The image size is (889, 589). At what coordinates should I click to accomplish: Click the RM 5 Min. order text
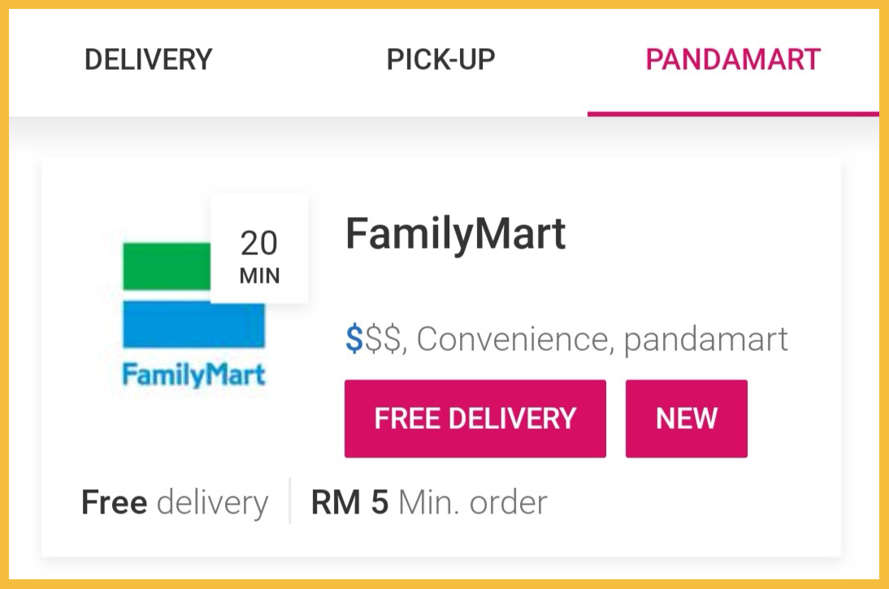(428, 503)
